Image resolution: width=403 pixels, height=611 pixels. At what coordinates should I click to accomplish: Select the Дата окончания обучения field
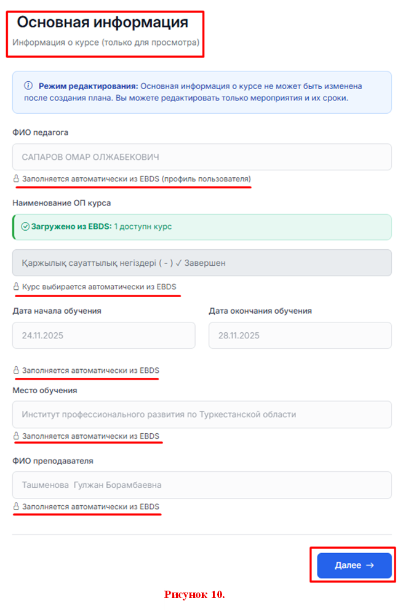point(300,335)
